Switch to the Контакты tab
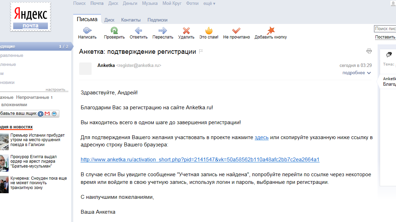 tap(131, 20)
